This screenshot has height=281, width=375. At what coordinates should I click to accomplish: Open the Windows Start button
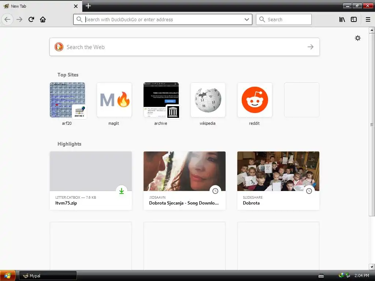(8, 276)
